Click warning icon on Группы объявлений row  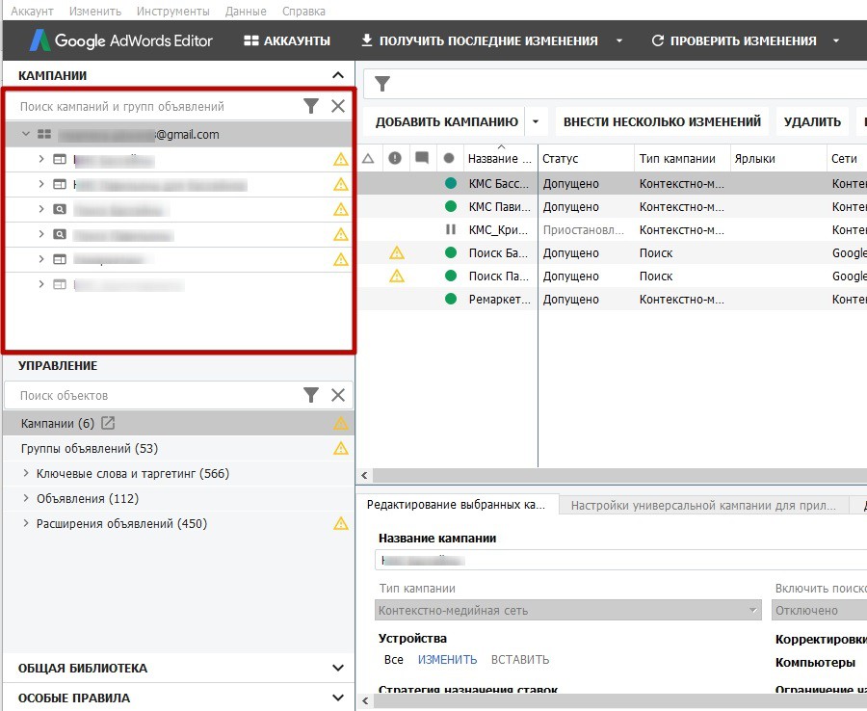(341, 448)
